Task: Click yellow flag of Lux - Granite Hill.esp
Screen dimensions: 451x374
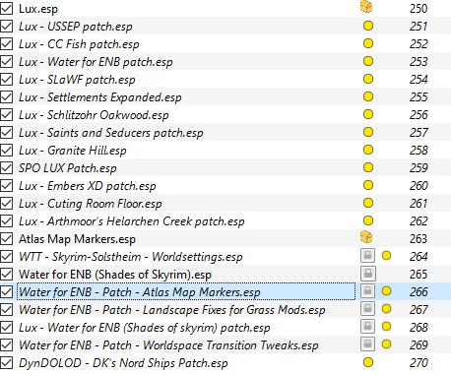Action: [x=368, y=150]
